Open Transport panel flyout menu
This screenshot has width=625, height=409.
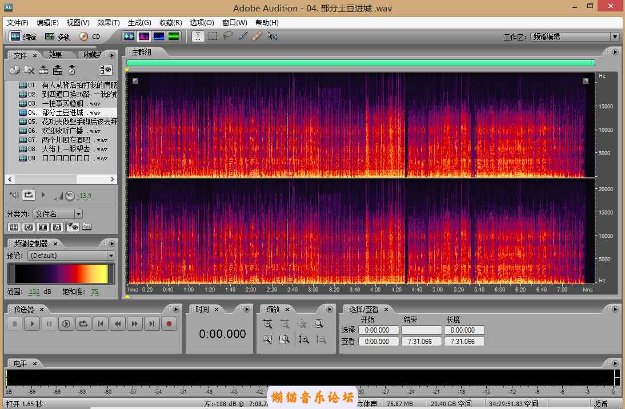[x=176, y=309]
